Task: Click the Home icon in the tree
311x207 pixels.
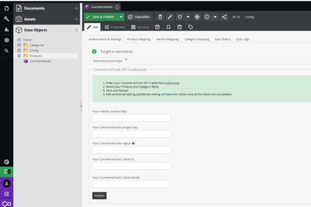Action: pos(19,40)
